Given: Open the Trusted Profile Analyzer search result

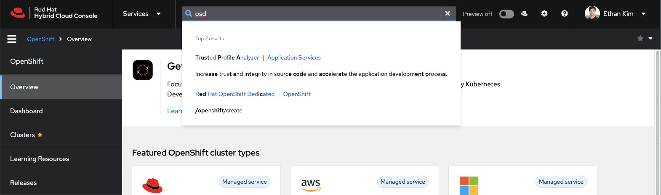Looking at the screenshot, I should coord(227,58).
